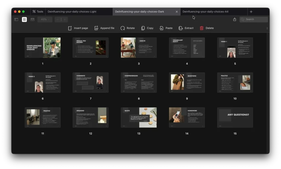The height and width of the screenshot is (169, 281).
Task: Switch to Deinfluencing-your-daily-choices-Light tab
Action: click(72, 12)
